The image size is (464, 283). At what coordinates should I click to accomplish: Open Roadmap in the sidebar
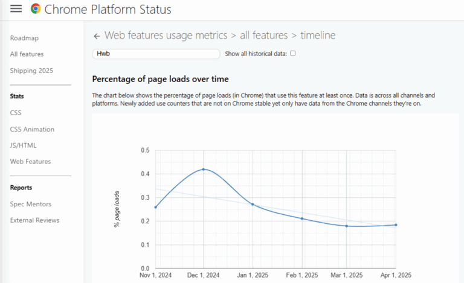24,38
